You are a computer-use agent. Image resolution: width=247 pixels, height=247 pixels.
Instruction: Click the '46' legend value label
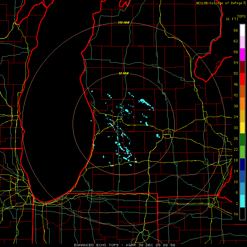pyautogui.click(x=236, y=85)
